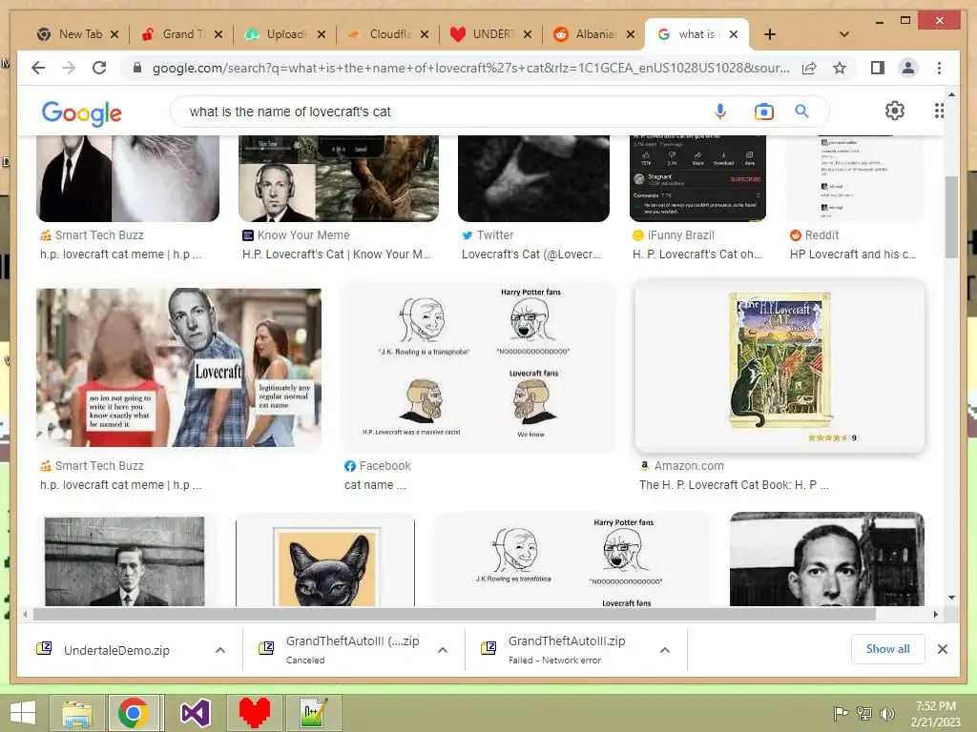Viewport: 977px width, 732px height.
Task: Open the black cat illustration thumbnail
Action: (325, 560)
